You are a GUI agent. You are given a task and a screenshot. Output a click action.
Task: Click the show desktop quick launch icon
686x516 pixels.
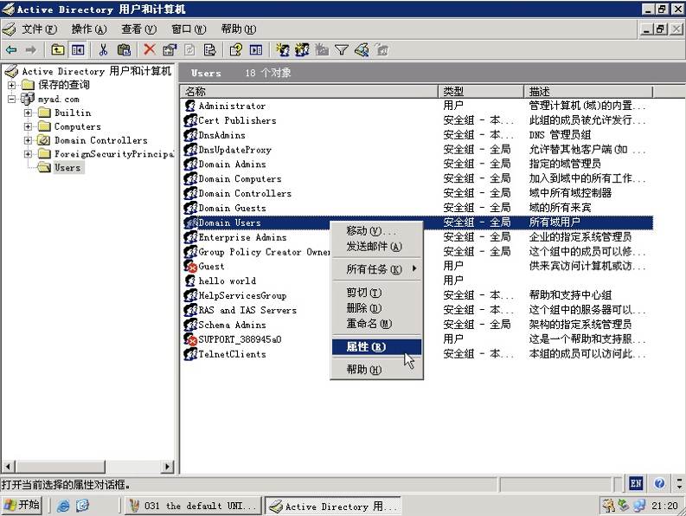[83, 506]
